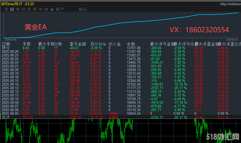Open the 周 weekly statistics tab
241x143 pixels.
(18, 9)
